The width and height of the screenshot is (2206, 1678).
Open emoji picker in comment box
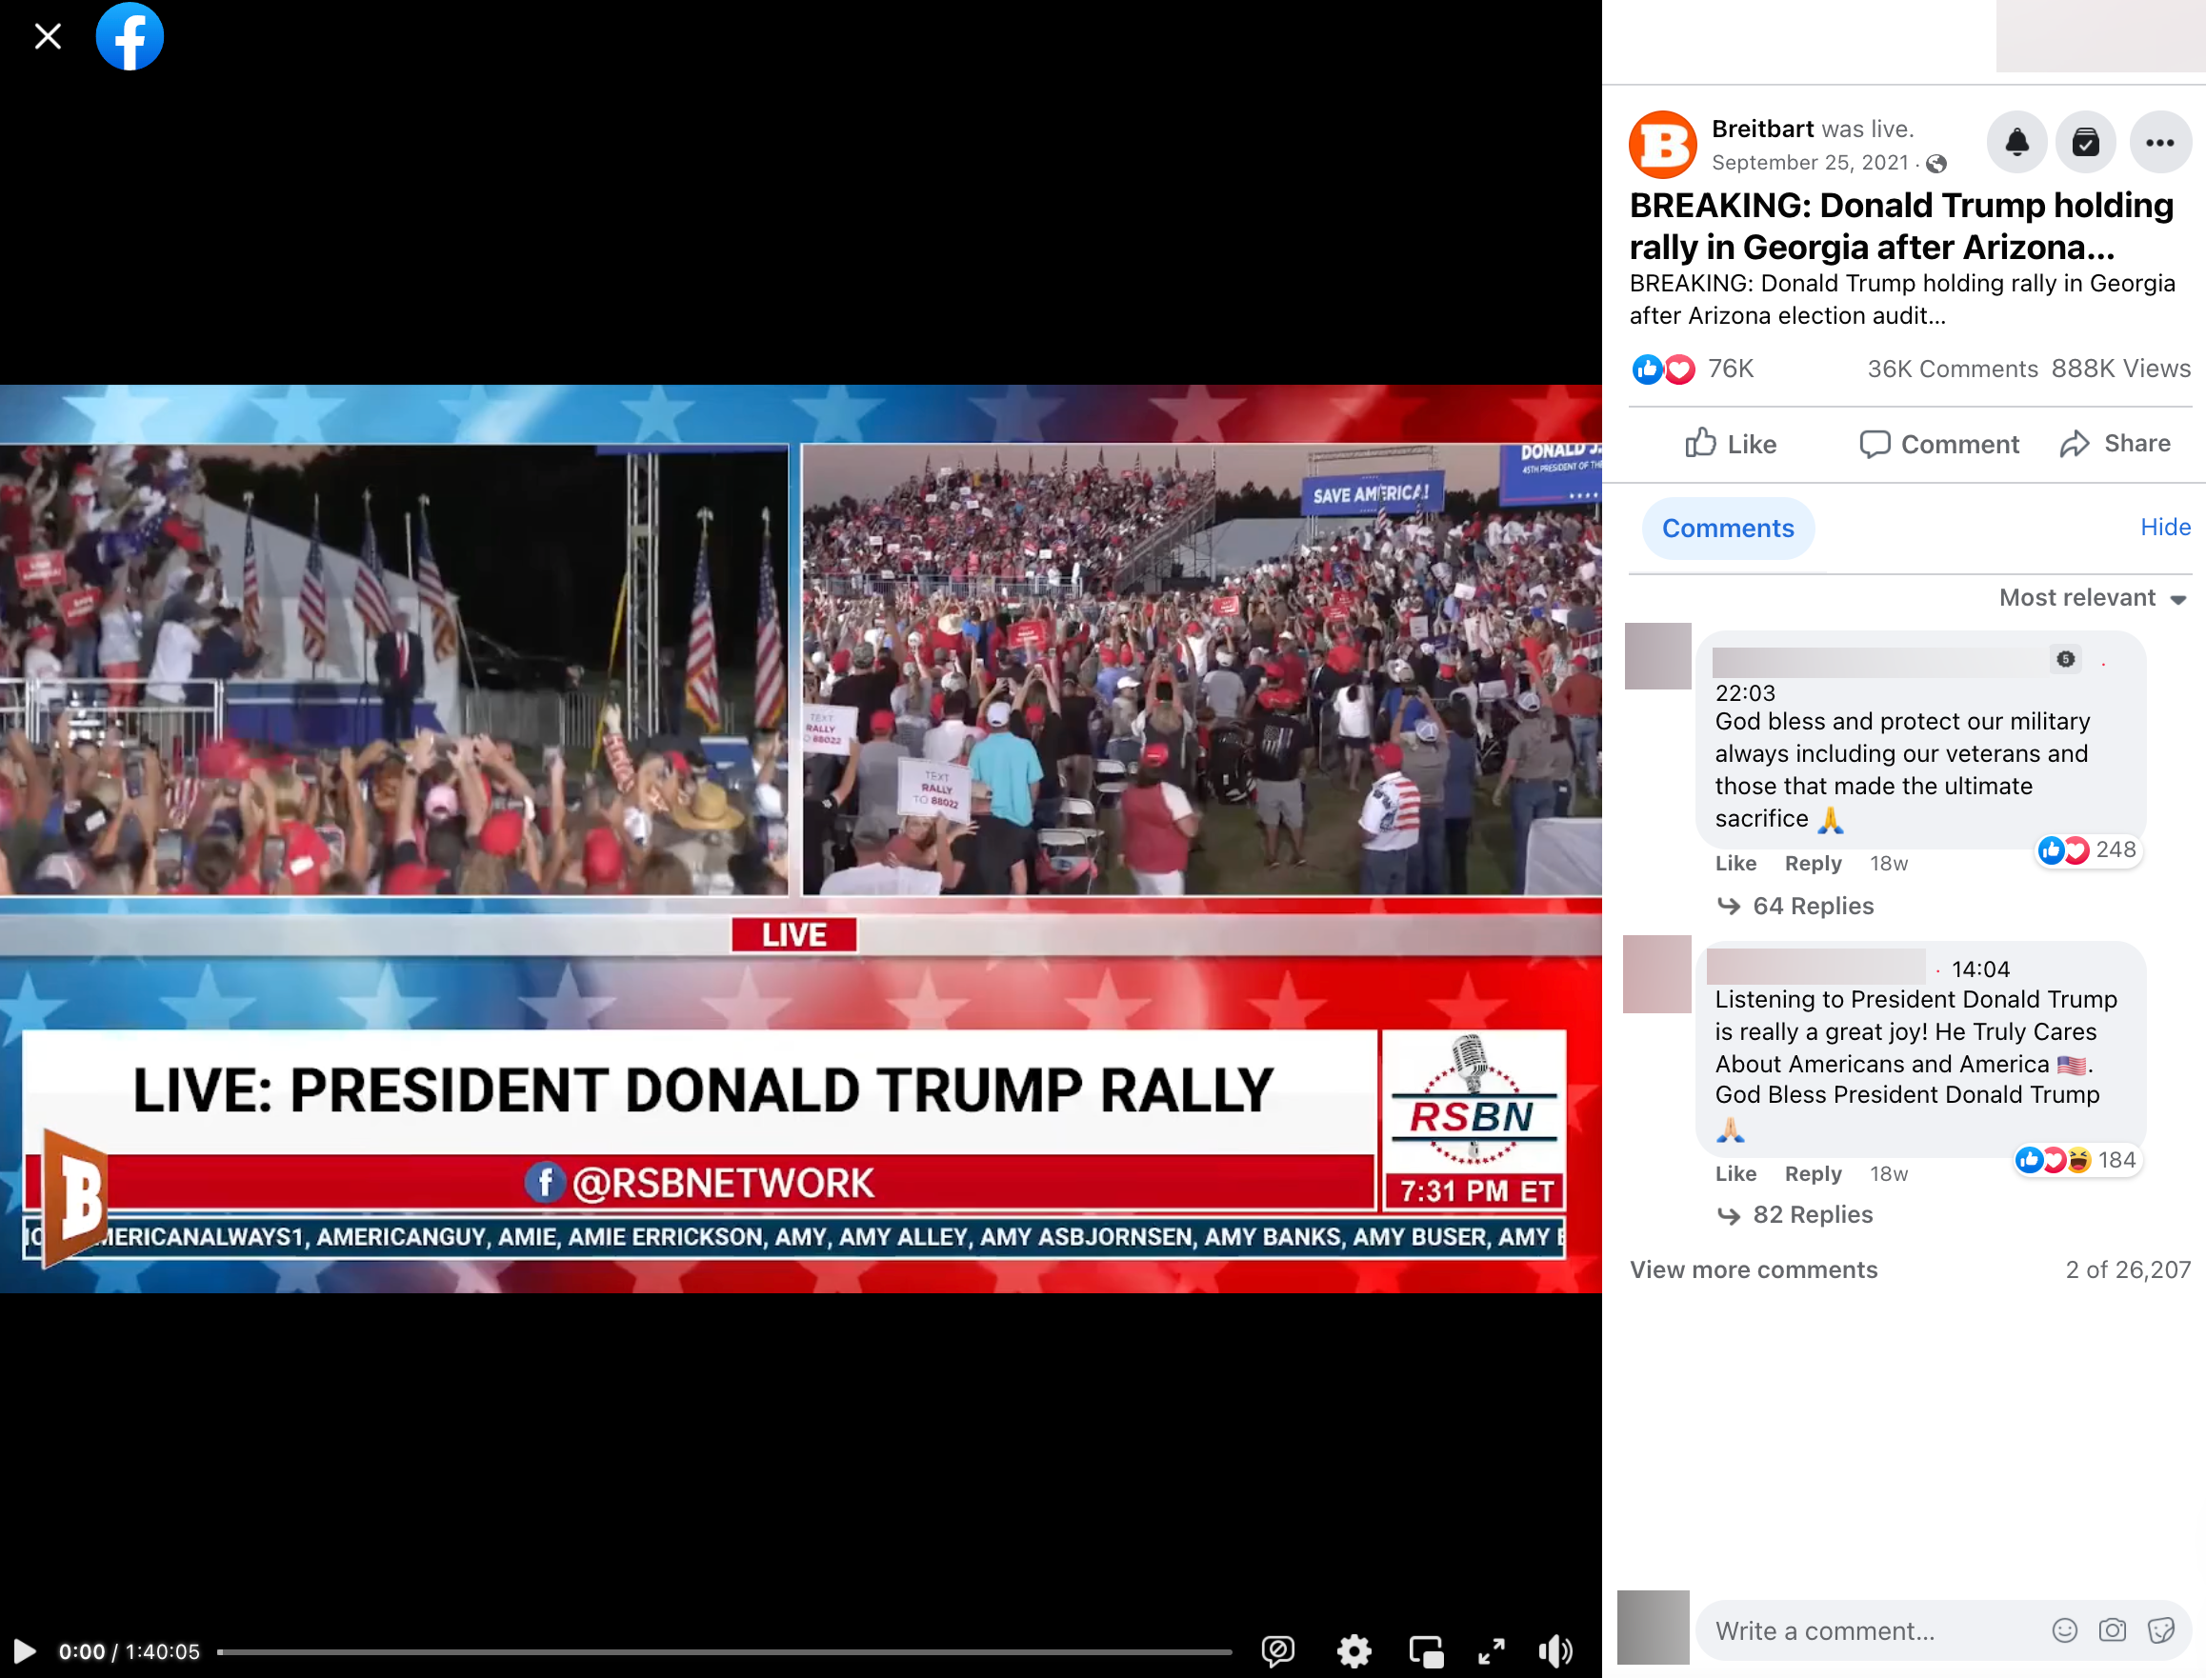[2064, 1630]
